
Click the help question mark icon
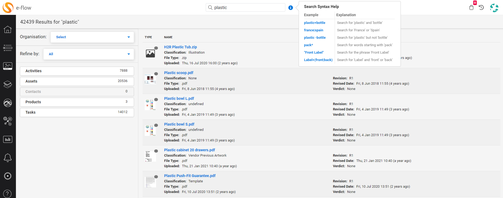click(x=8, y=194)
